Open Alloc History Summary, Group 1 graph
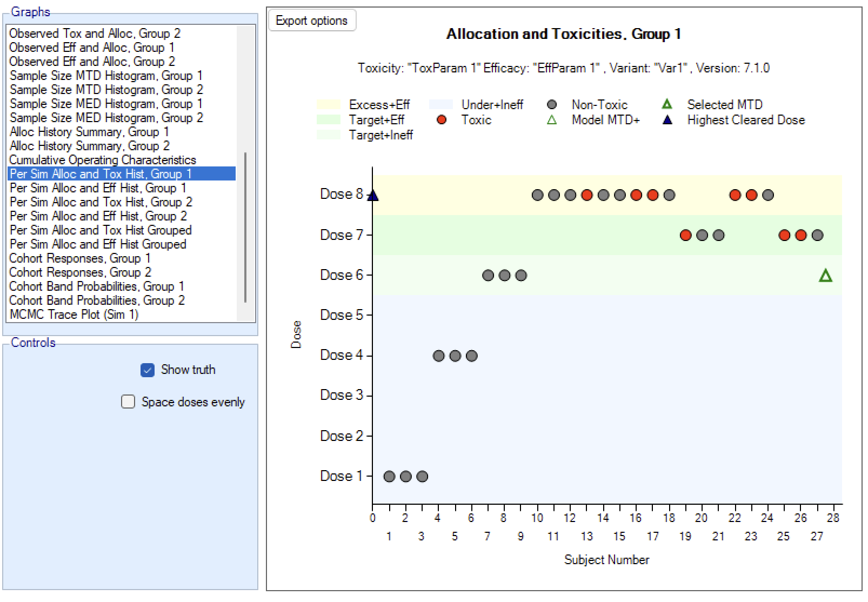 click(89, 132)
